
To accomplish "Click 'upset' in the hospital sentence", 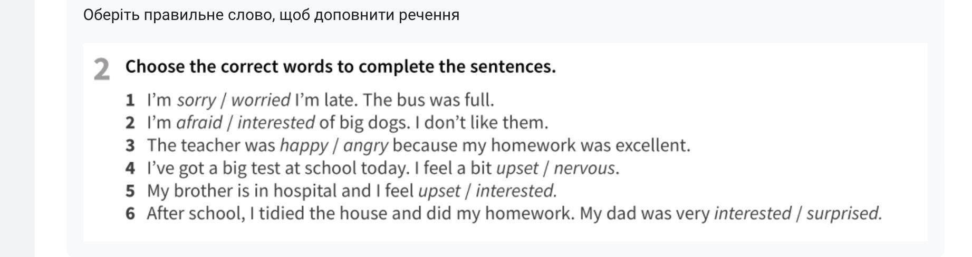I will coord(439,191).
